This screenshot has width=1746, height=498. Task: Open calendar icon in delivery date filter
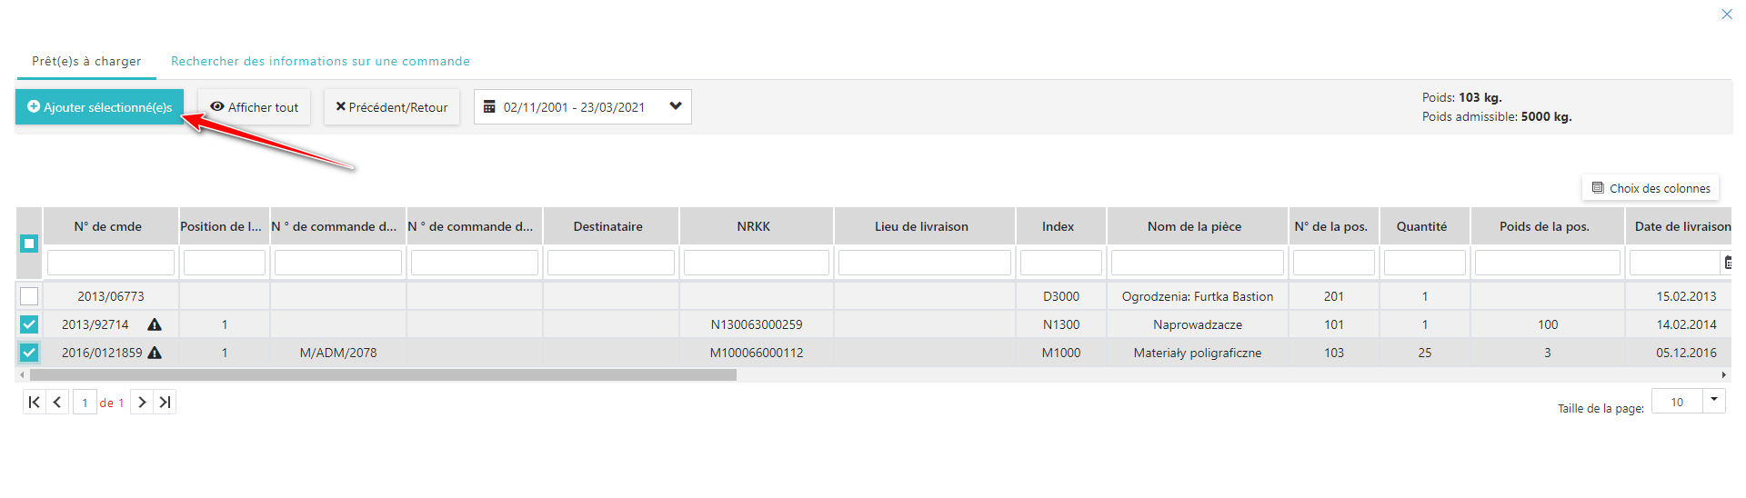pyautogui.click(x=1727, y=263)
